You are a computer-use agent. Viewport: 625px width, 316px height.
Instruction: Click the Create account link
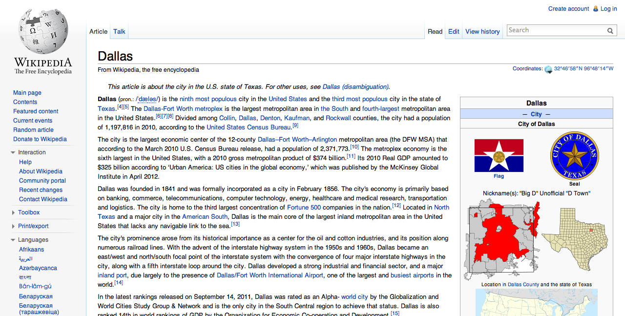568,9
